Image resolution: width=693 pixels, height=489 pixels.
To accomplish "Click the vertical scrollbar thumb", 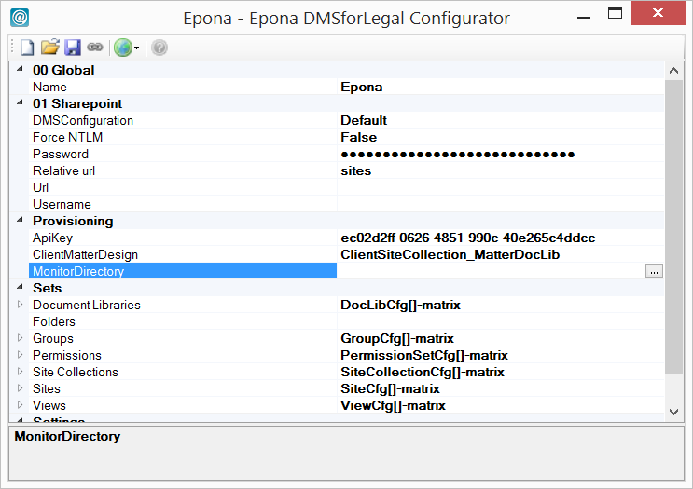I will [x=674, y=227].
